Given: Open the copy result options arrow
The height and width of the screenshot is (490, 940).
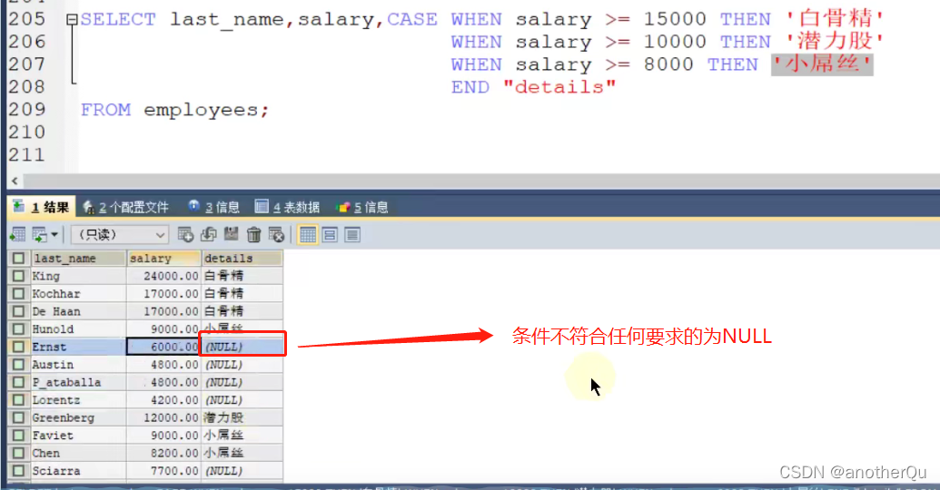Looking at the screenshot, I should (54, 235).
